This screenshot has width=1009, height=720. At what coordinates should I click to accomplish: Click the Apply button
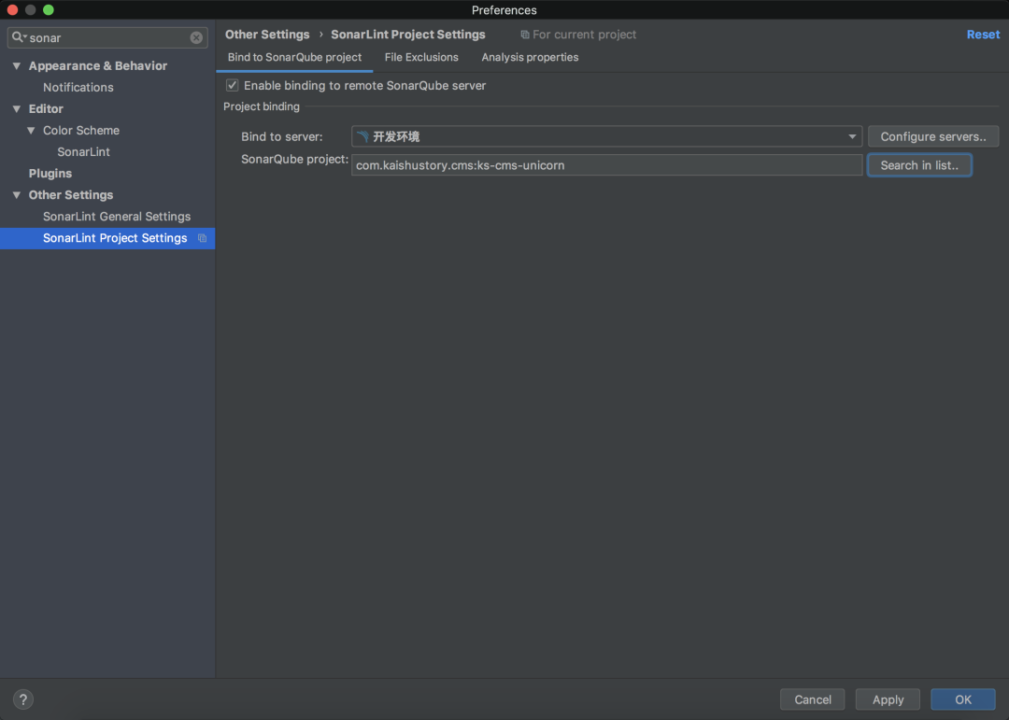pyautogui.click(x=888, y=699)
